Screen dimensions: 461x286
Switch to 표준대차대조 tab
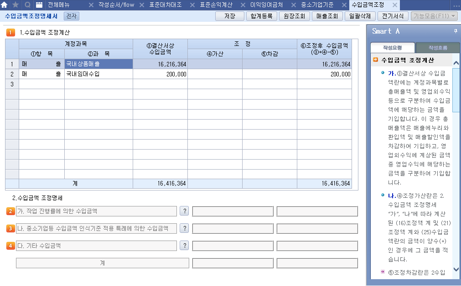click(166, 5)
